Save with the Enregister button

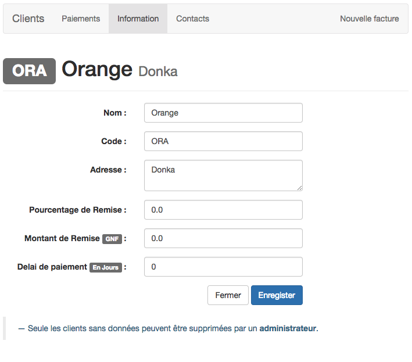point(277,295)
